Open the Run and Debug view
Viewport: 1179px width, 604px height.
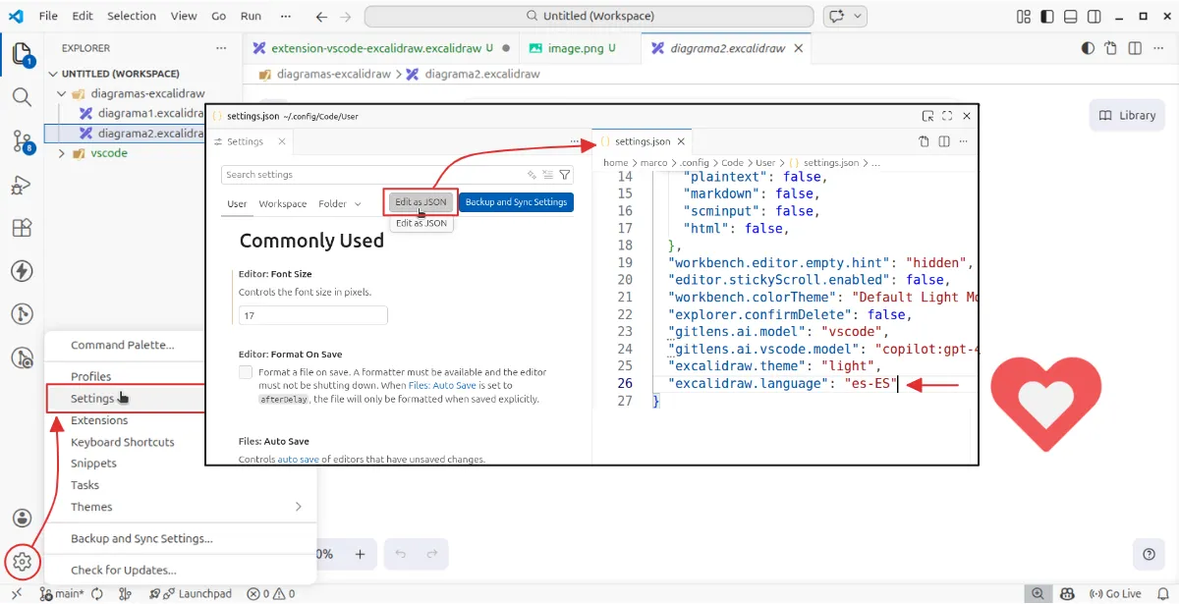pos(22,185)
